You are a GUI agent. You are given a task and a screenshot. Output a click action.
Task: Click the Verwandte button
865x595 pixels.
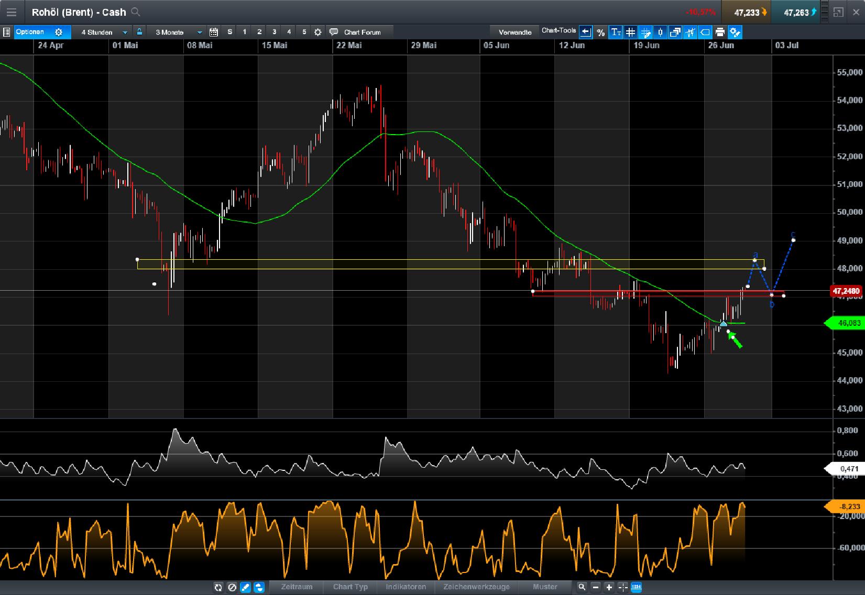[x=514, y=32]
